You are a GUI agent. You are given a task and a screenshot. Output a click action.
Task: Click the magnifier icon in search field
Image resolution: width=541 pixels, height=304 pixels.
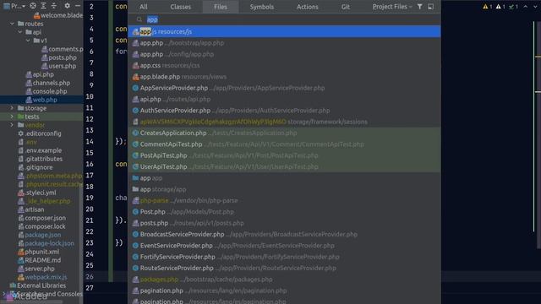pos(139,19)
